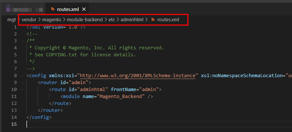
Task: Click the comment closer '-->' on line 7
Action: point(31,69)
